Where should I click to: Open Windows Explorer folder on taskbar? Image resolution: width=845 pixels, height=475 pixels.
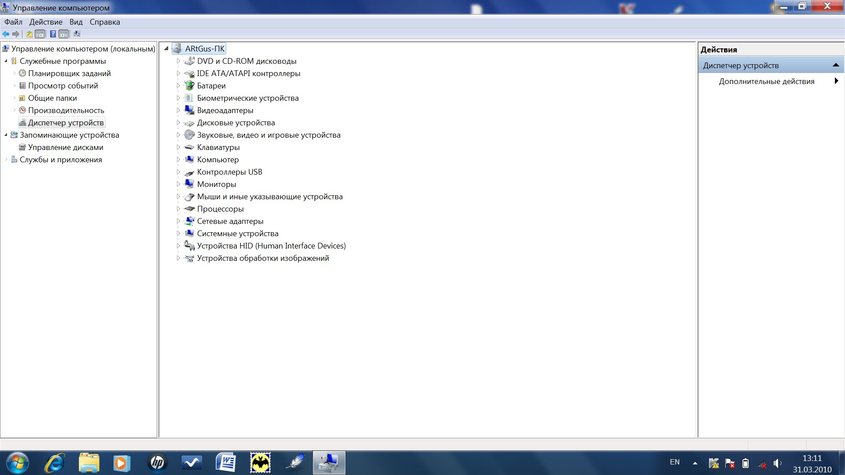click(x=89, y=463)
